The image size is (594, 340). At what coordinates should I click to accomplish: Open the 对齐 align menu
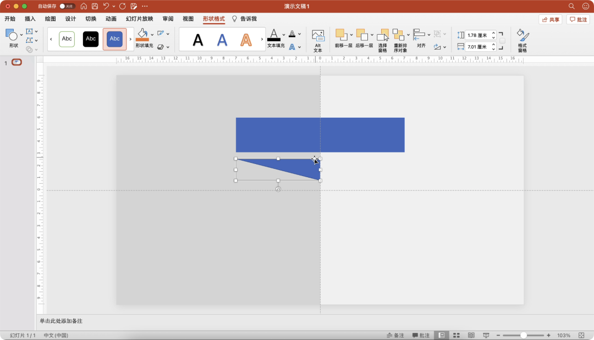pyautogui.click(x=421, y=39)
